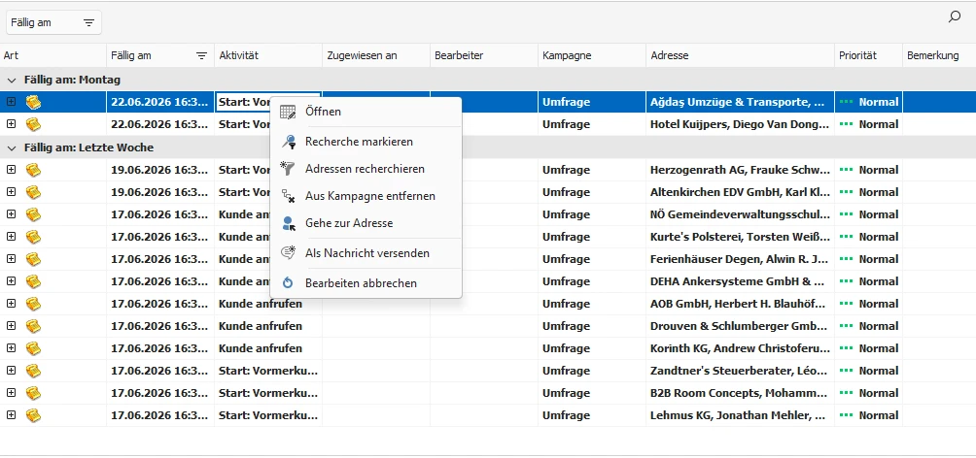Image resolution: width=976 pixels, height=458 pixels.
Task: Click phone icon in Altenkirchen EDV row
Action: tap(33, 192)
